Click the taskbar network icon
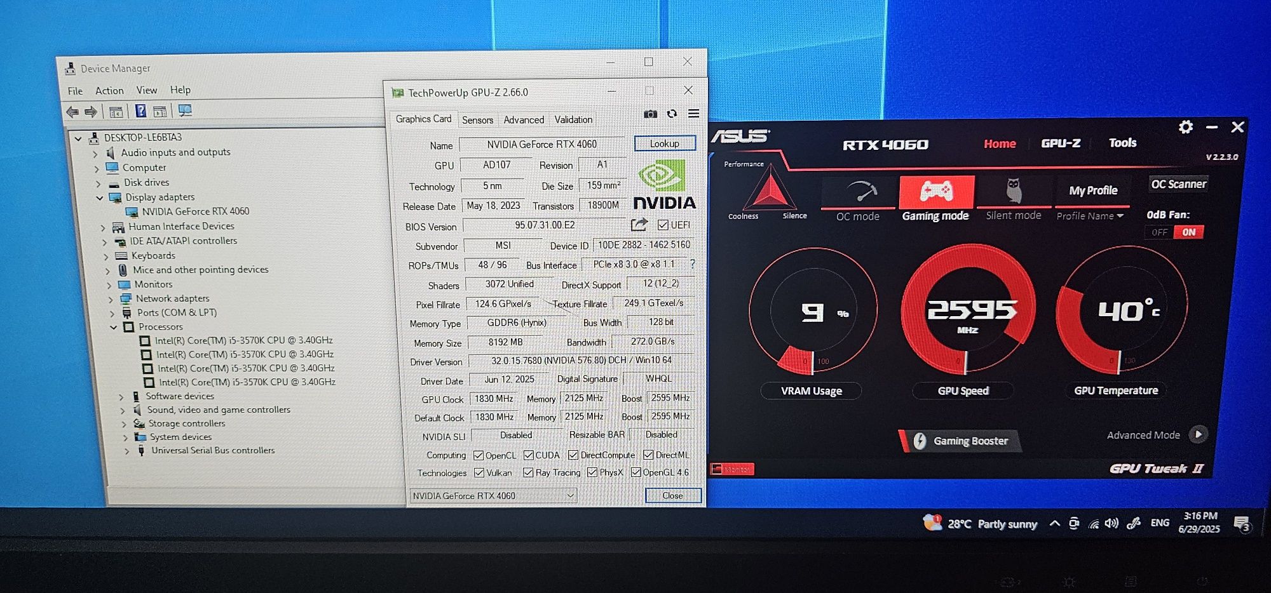Screen dimensions: 1271x593 click(x=1093, y=524)
